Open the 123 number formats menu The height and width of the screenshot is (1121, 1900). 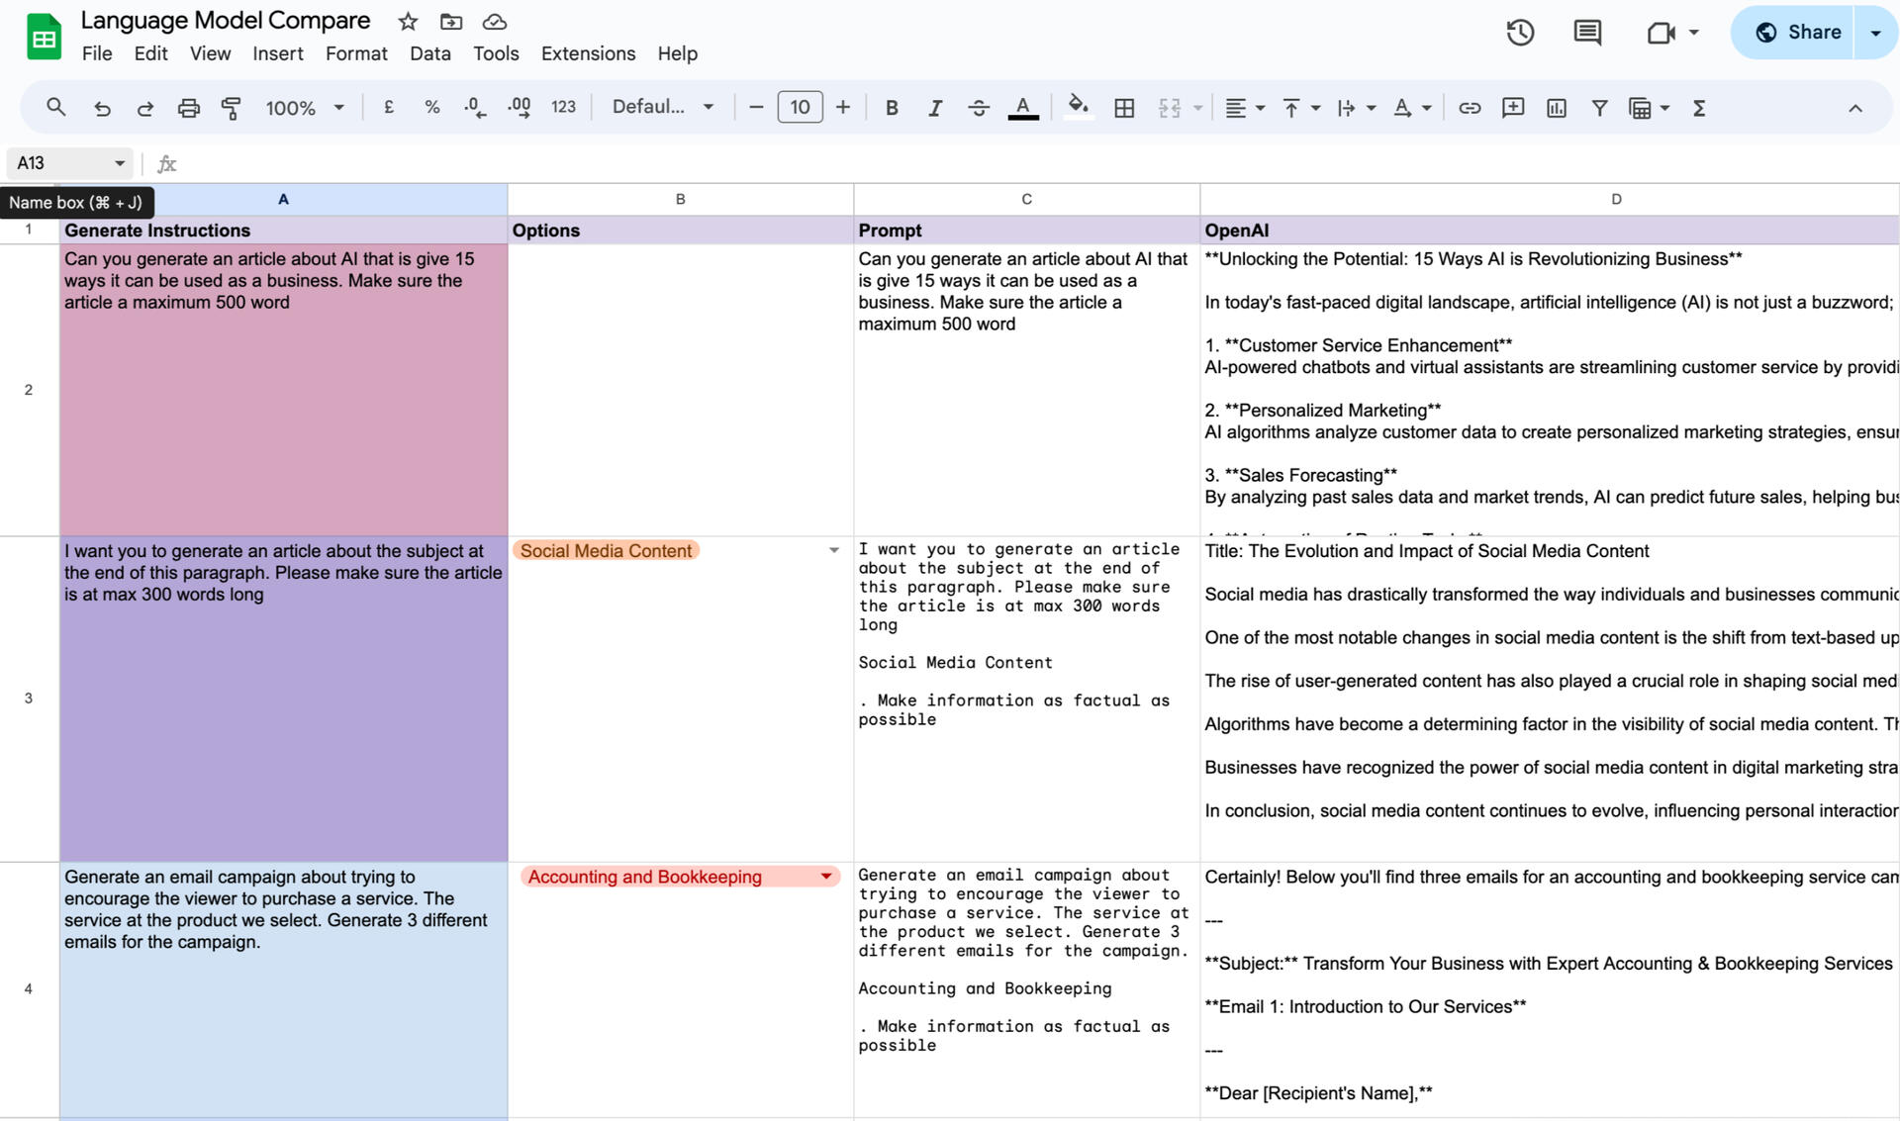(563, 107)
